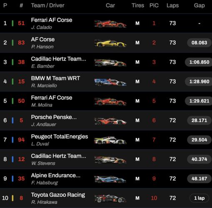Sort by the Gap column header
212x208 pixels.
pos(199,5)
